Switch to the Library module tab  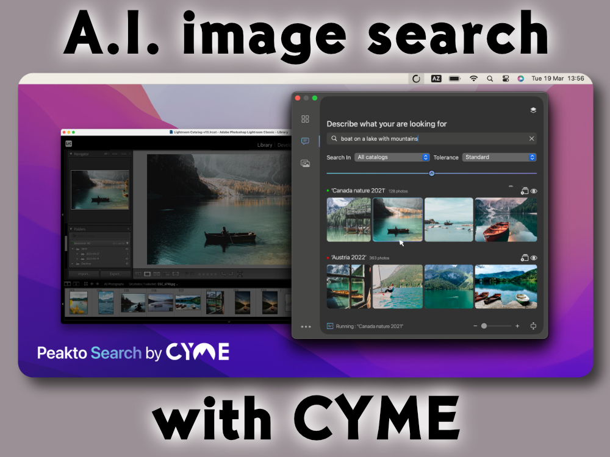[264, 145]
